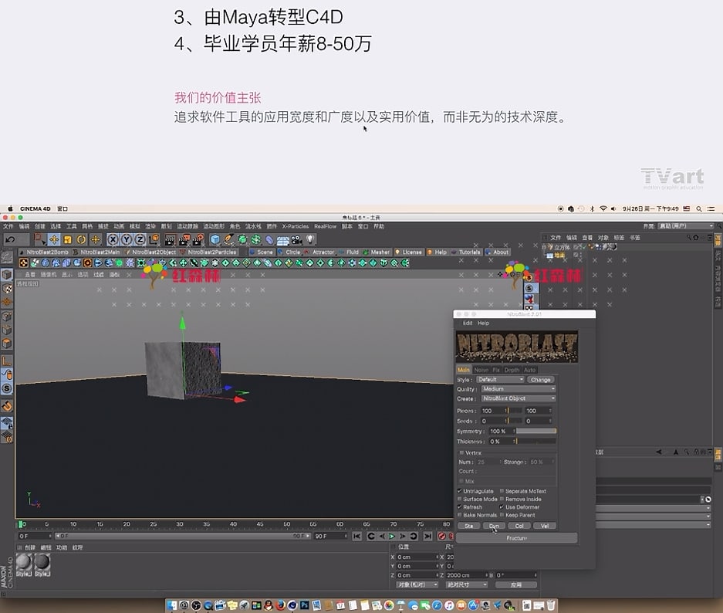The image size is (723, 613).
Task: Click Texture mode checker icon in left sidebar
Action: click(7, 289)
